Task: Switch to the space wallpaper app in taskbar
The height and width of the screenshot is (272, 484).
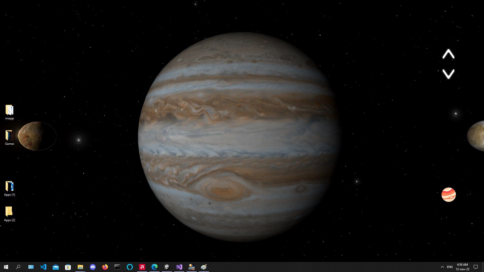Action: click(191, 267)
